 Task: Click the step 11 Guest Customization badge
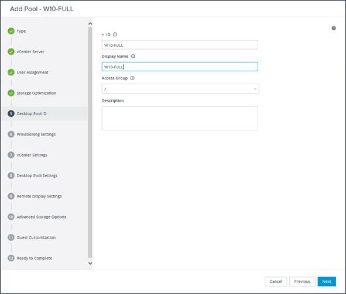coord(11,237)
